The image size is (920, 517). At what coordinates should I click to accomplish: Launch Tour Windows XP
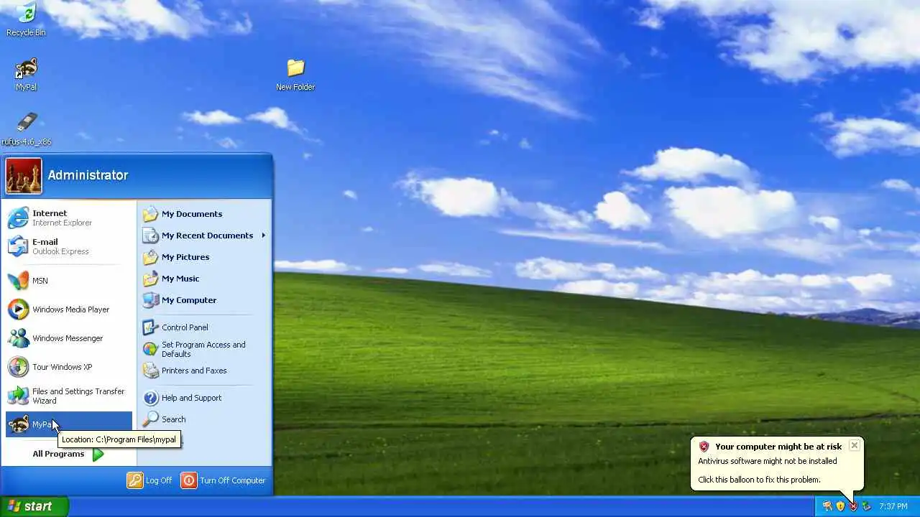pyautogui.click(x=69, y=367)
